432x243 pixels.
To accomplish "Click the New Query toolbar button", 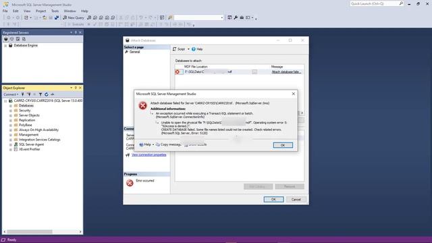I will pos(74,18).
